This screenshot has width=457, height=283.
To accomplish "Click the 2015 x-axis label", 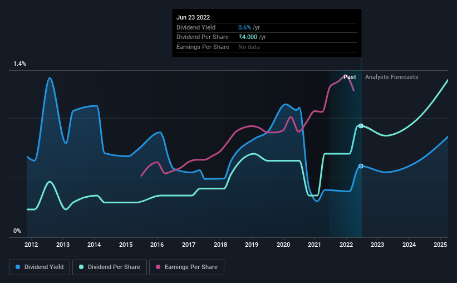I will point(126,245).
